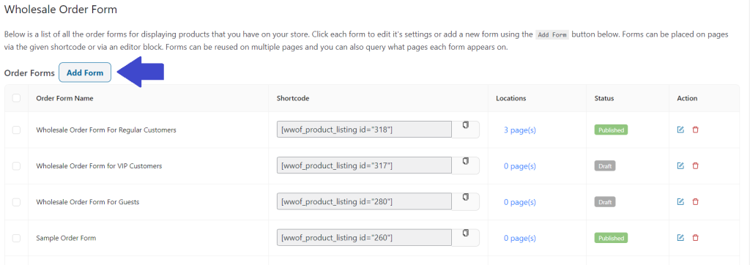750x265 pixels.
Task: Click the Status column header
Action: click(x=604, y=98)
